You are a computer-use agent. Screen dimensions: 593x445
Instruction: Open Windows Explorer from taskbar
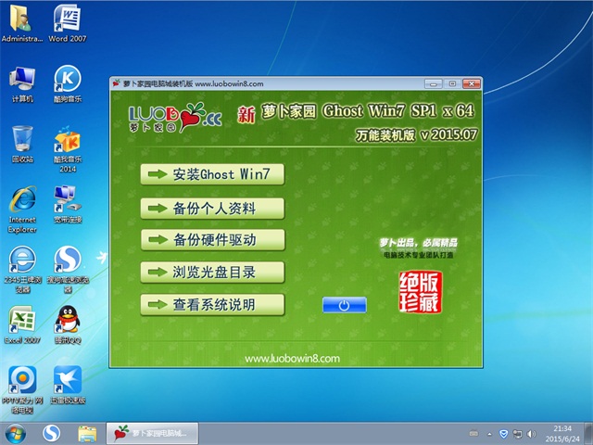tap(87, 434)
